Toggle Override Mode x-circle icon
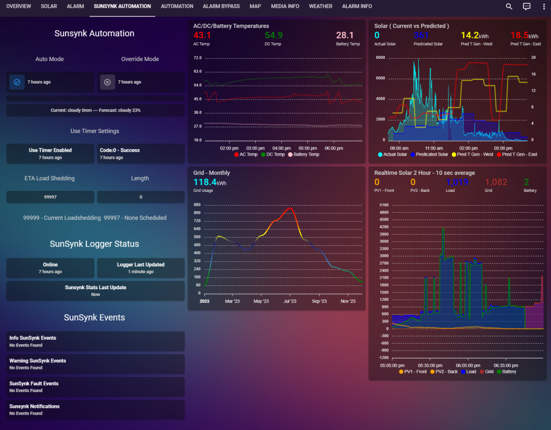Viewport: 551px width, 430px height. [x=107, y=82]
